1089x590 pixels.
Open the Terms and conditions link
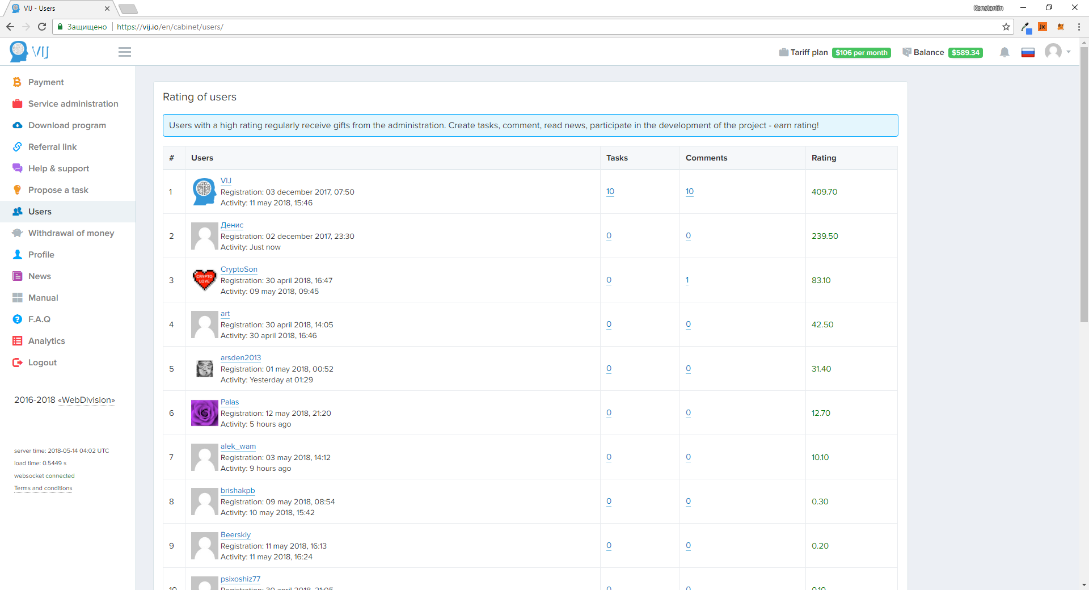(43, 488)
